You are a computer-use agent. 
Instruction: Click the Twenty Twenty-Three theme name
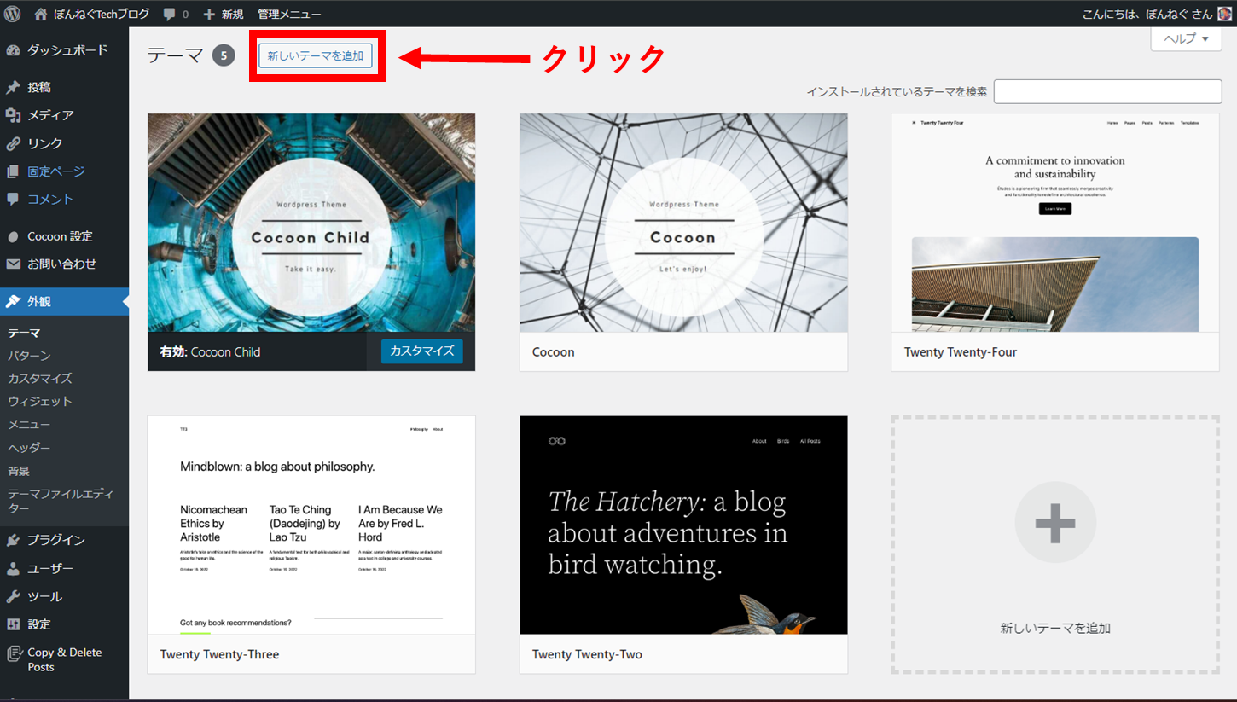[219, 654]
